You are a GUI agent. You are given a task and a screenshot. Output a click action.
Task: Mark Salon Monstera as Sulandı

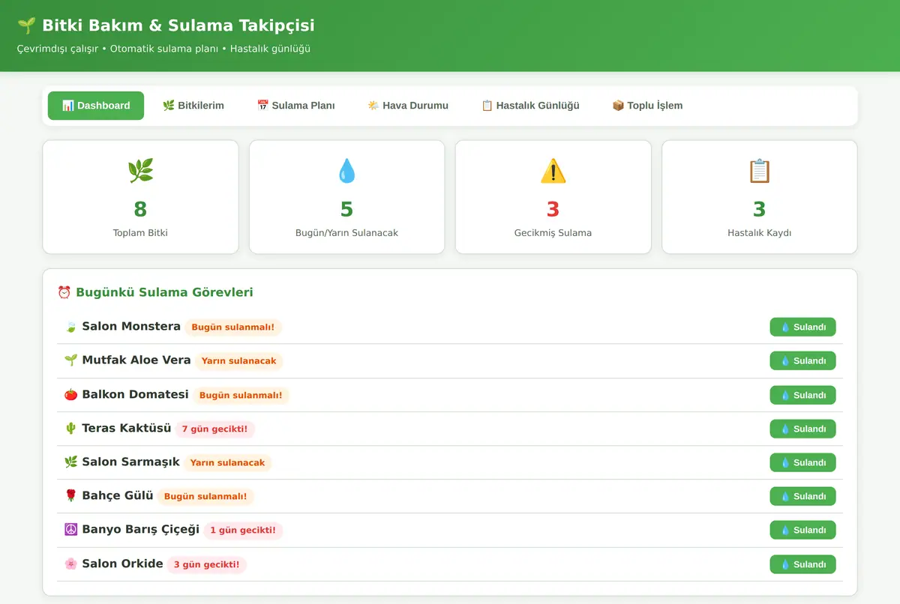[802, 327]
